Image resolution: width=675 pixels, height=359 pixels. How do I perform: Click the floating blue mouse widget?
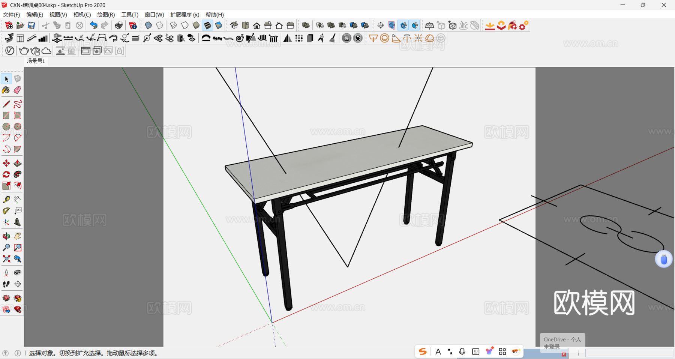pos(664,259)
